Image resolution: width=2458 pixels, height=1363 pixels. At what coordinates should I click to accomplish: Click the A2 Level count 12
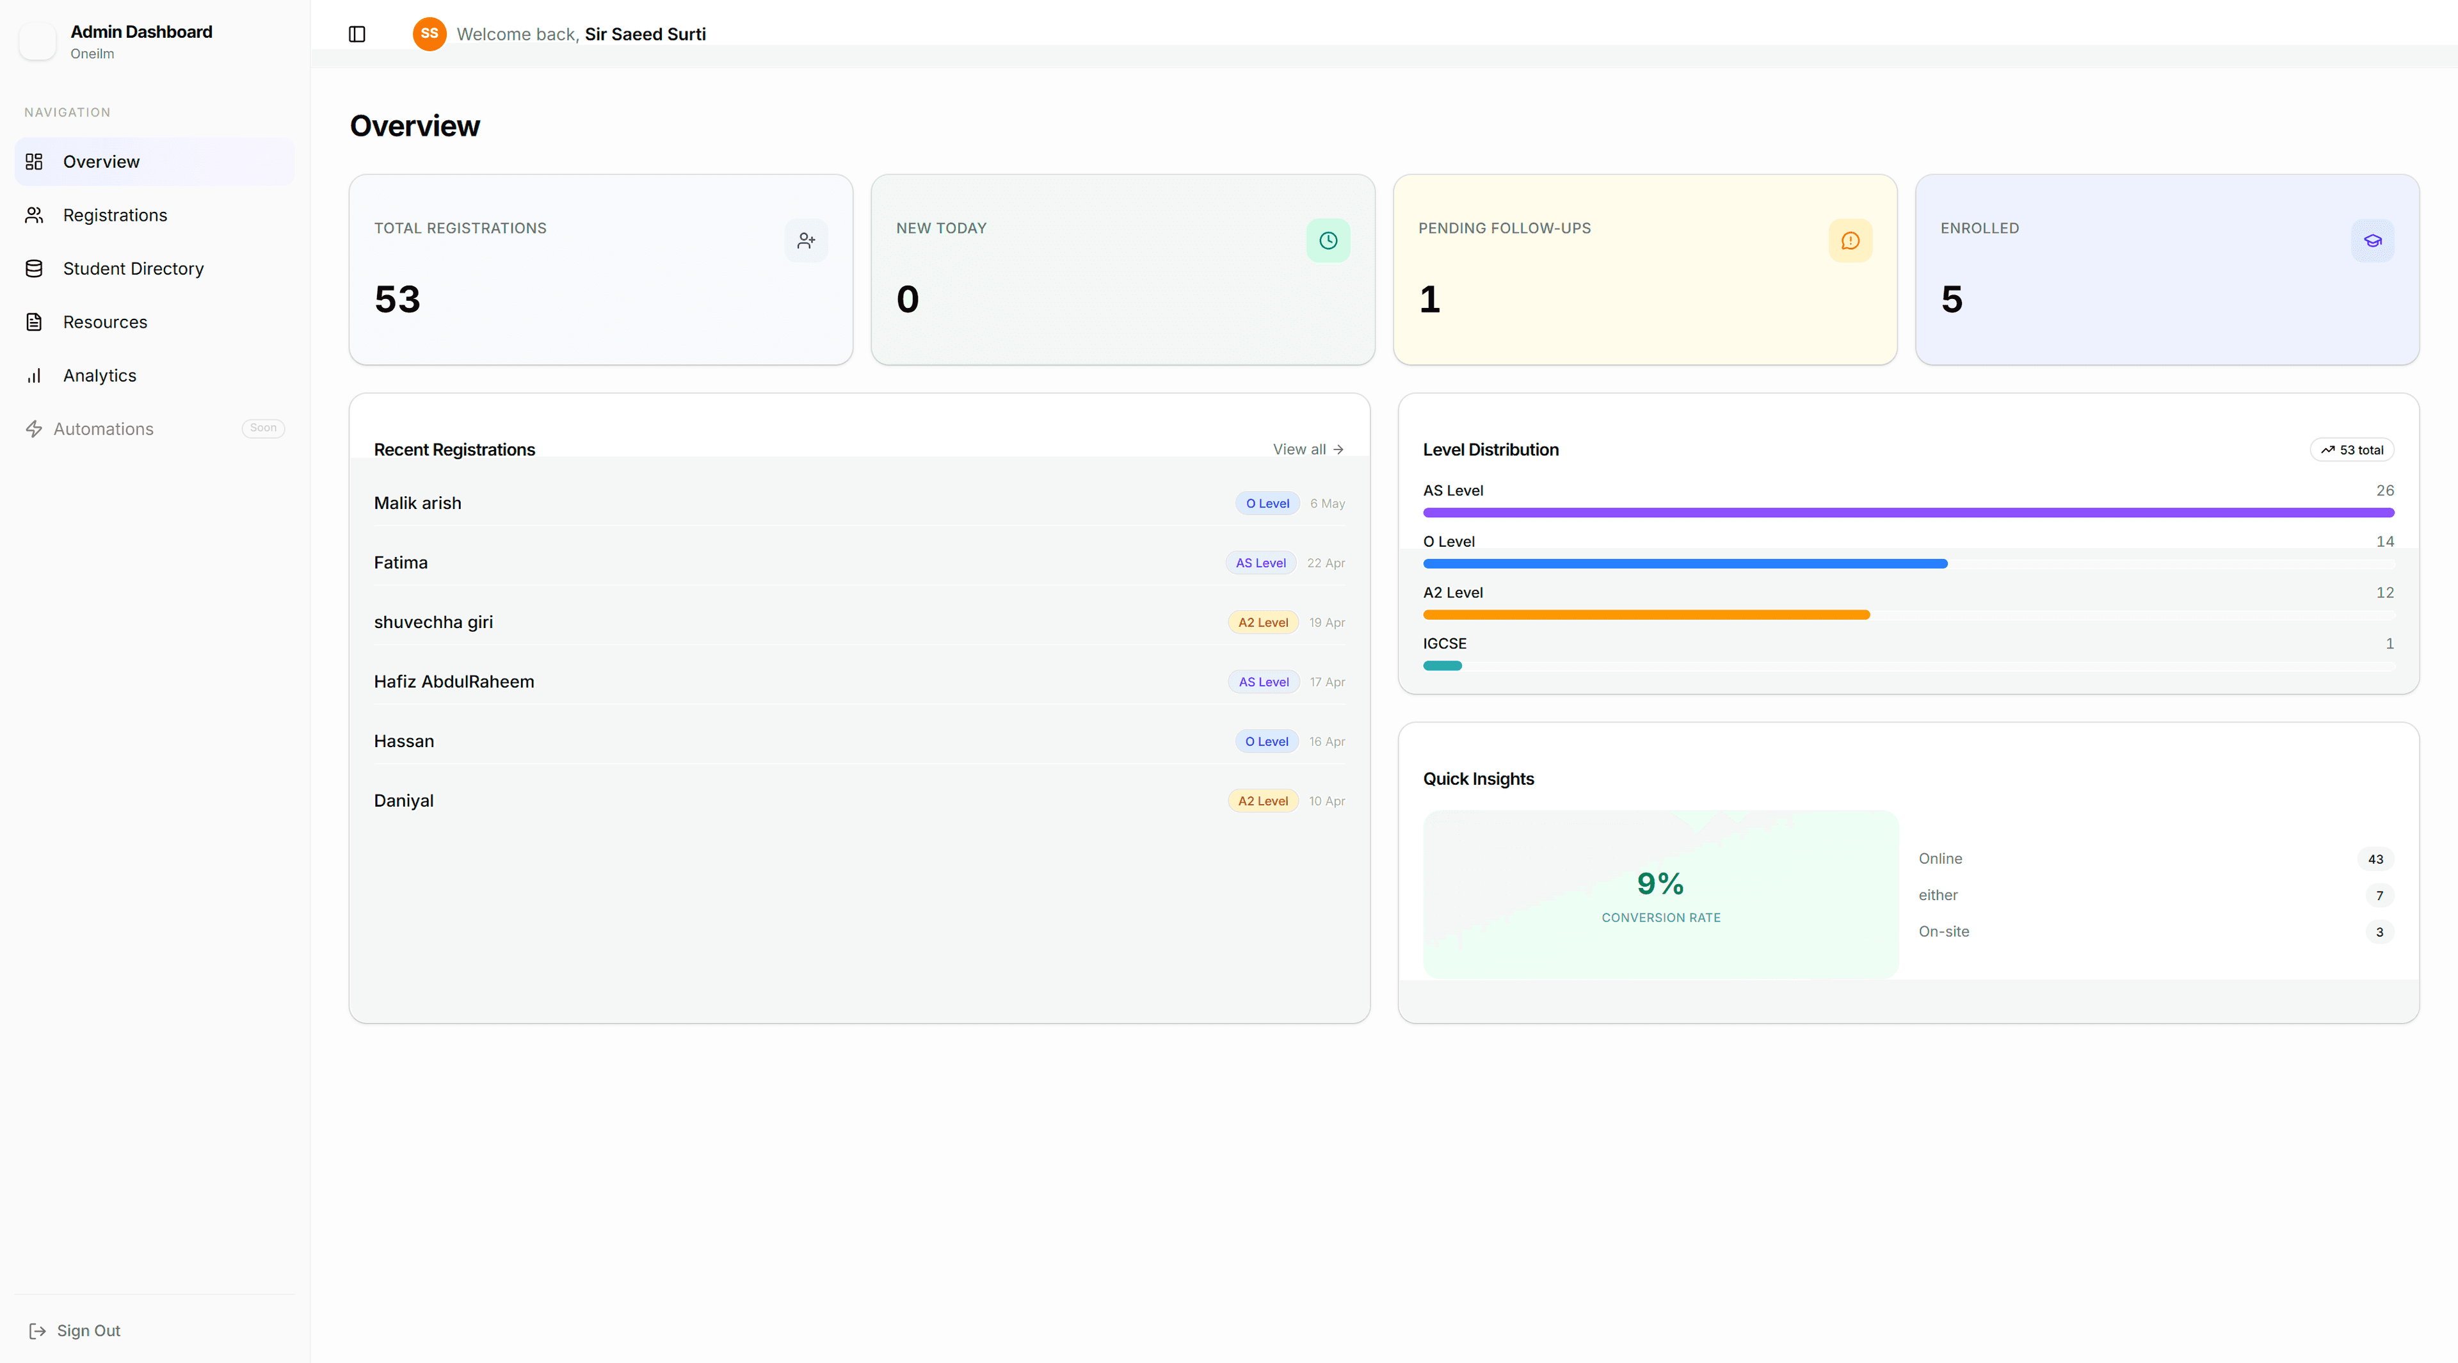[2384, 593]
